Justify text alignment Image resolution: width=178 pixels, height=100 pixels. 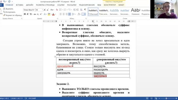tap(70, 14)
